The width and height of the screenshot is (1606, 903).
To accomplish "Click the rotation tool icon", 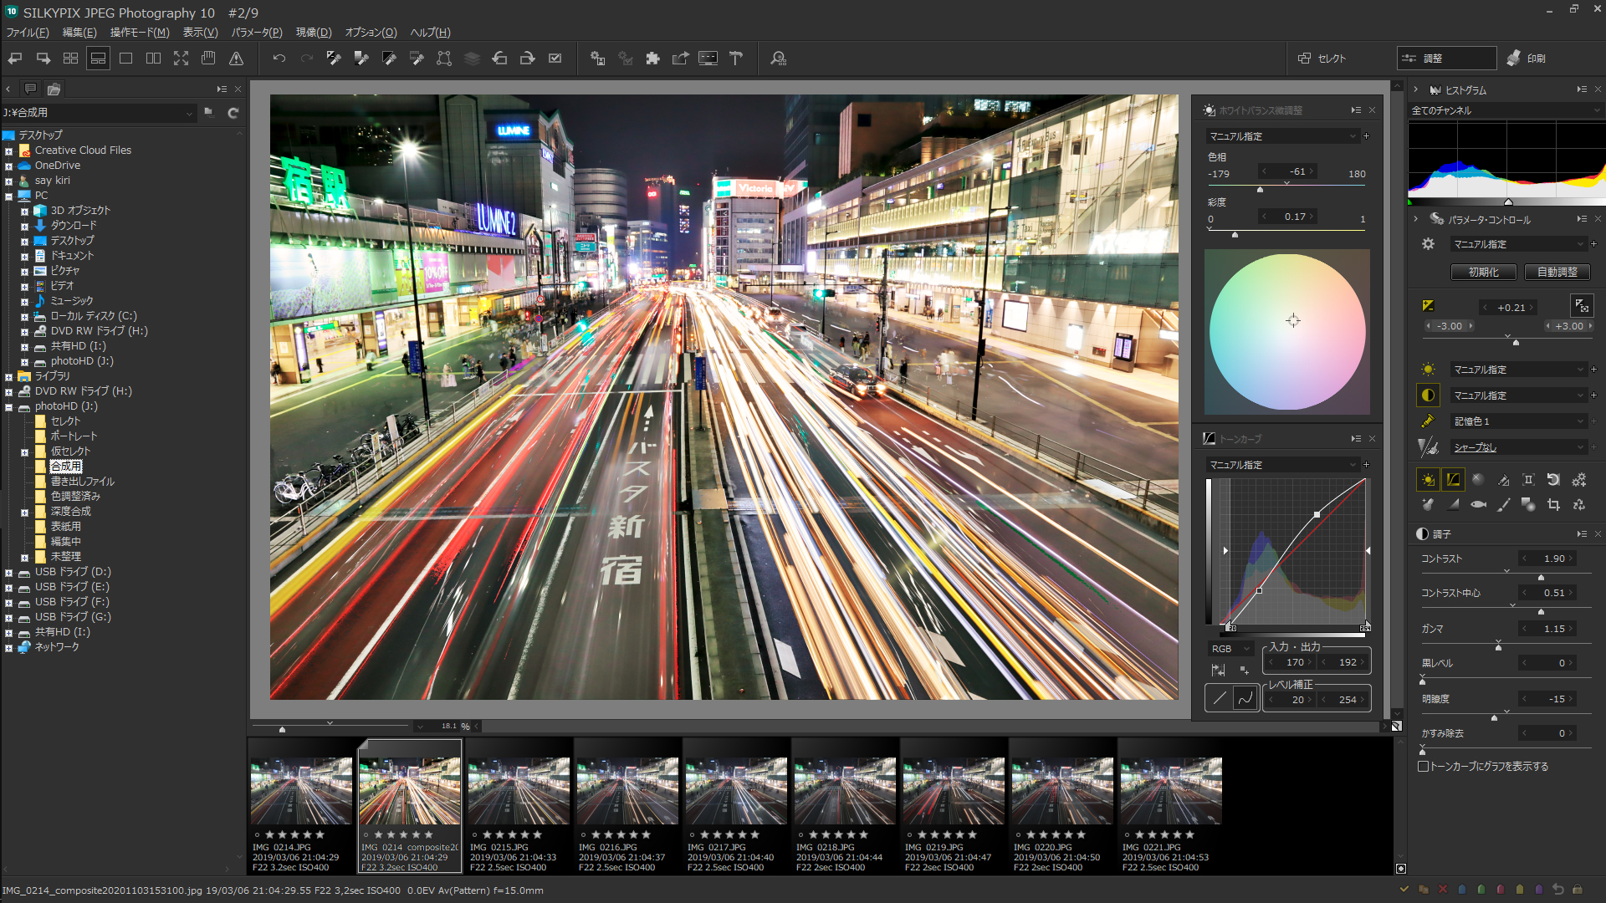I will coord(1554,479).
